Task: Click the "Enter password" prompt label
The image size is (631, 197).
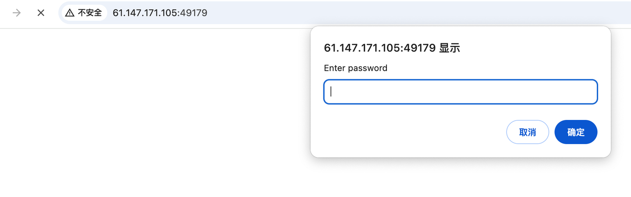Action: click(x=355, y=68)
